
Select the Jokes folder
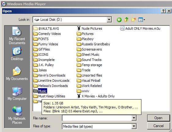point(40,70)
